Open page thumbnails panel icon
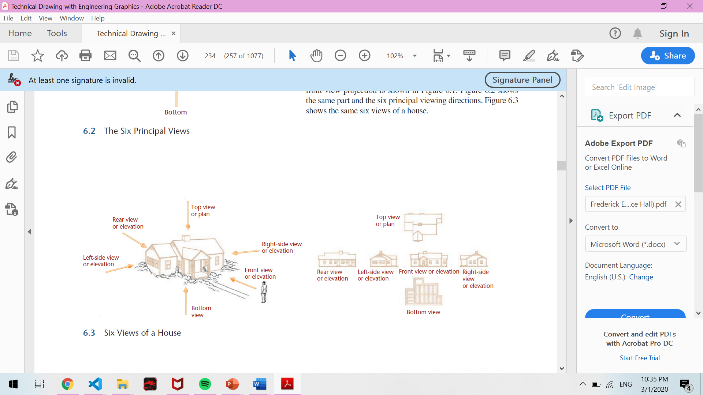 tap(12, 107)
